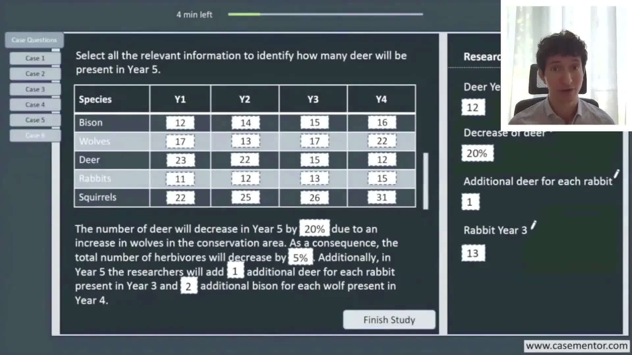Edit the Additional deer for each rabbit label
632x355 pixels.
pos(616,174)
